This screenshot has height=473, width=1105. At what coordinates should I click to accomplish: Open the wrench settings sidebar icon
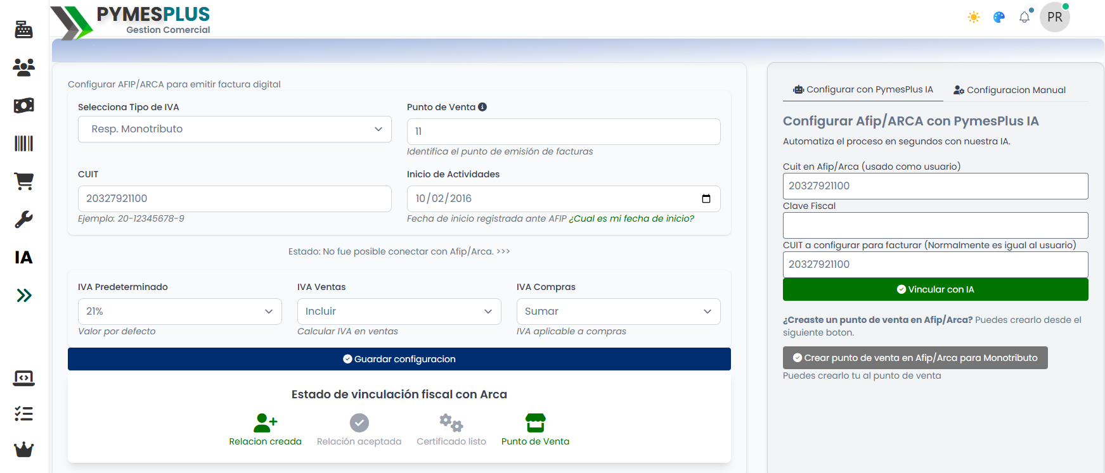click(23, 220)
